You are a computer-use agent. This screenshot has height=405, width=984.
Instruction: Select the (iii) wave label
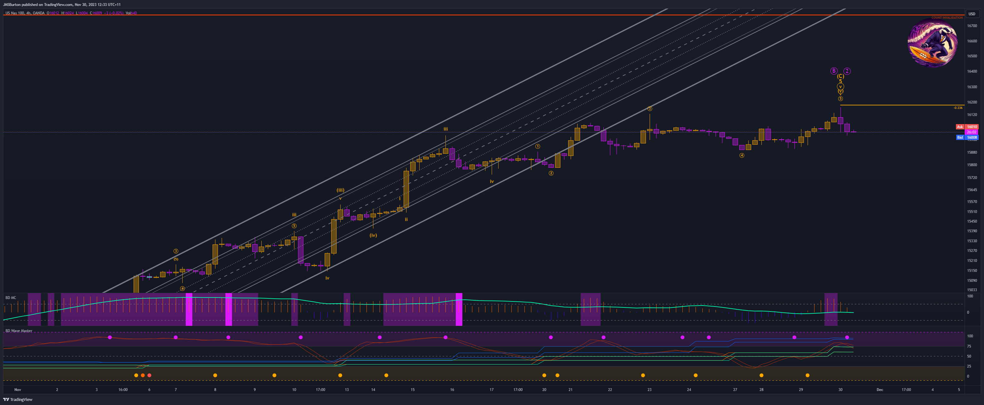pyautogui.click(x=340, y=190)
